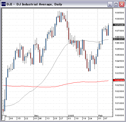
Task: Click the 100000 price axis label
Action: [119, 115]
